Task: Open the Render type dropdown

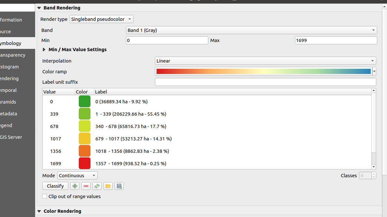Action: [x=101, y=19]
